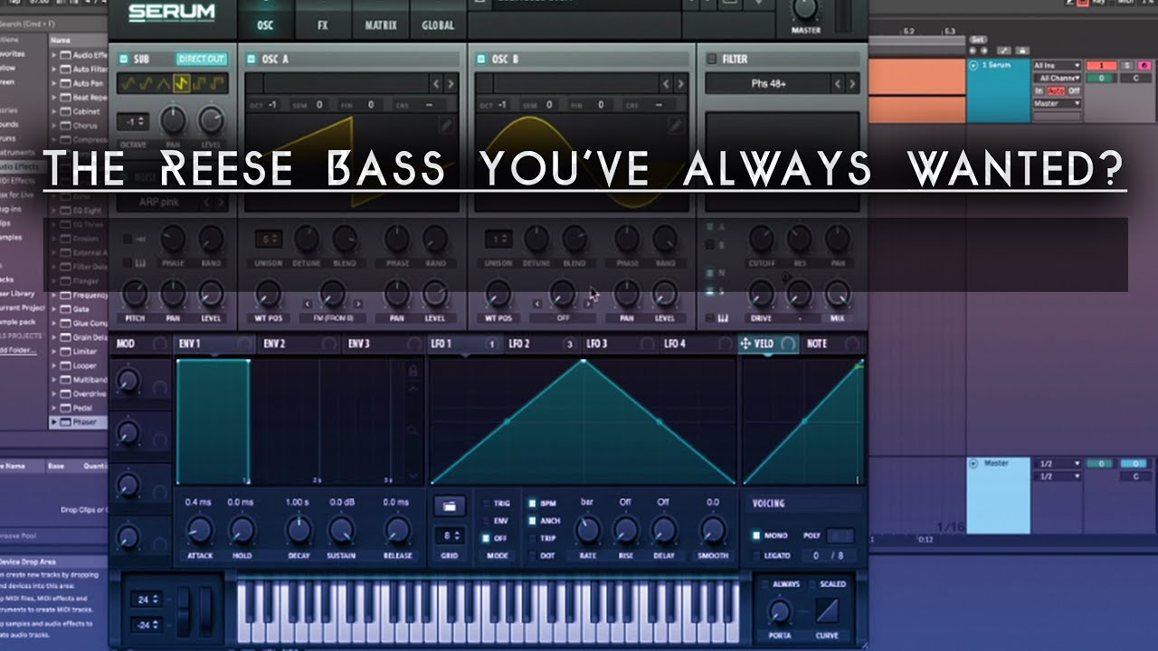Screen dimensions: 1158x651
Task: Open the LFO shape folder icon
Action: (x=450, y=505)
